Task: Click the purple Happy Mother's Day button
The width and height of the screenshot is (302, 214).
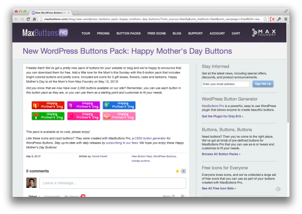Action: click(x=84, y=105)
